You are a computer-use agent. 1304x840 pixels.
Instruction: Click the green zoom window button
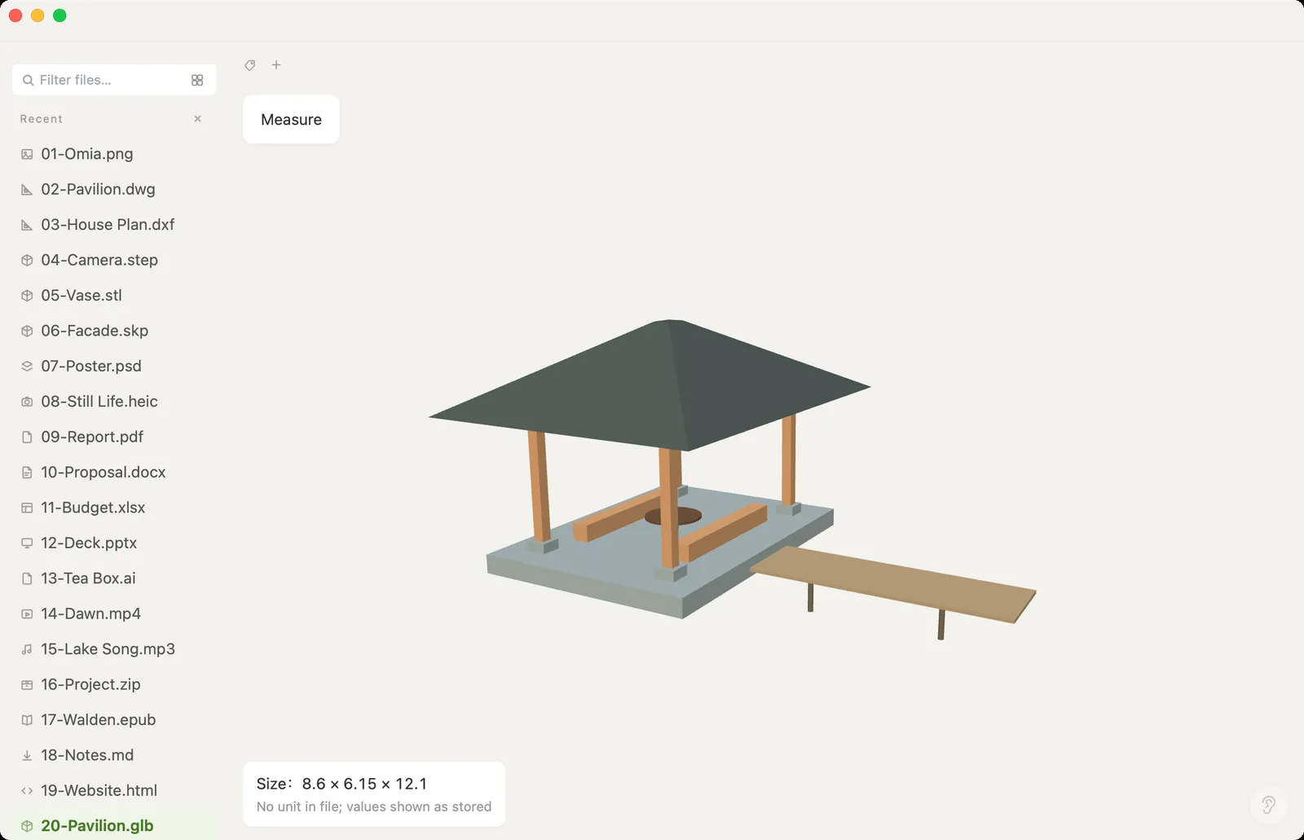pos(59,15)
